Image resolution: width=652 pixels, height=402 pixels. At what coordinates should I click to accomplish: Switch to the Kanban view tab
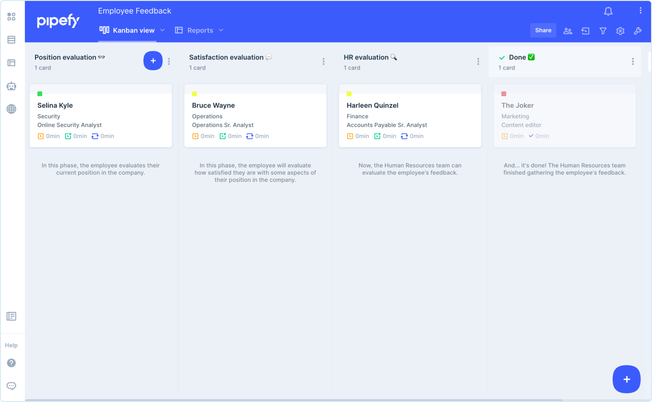pos(132,30)
